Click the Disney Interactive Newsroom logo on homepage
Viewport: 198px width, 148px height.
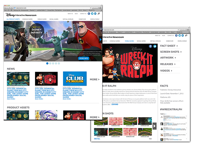[x=21, y=15]
